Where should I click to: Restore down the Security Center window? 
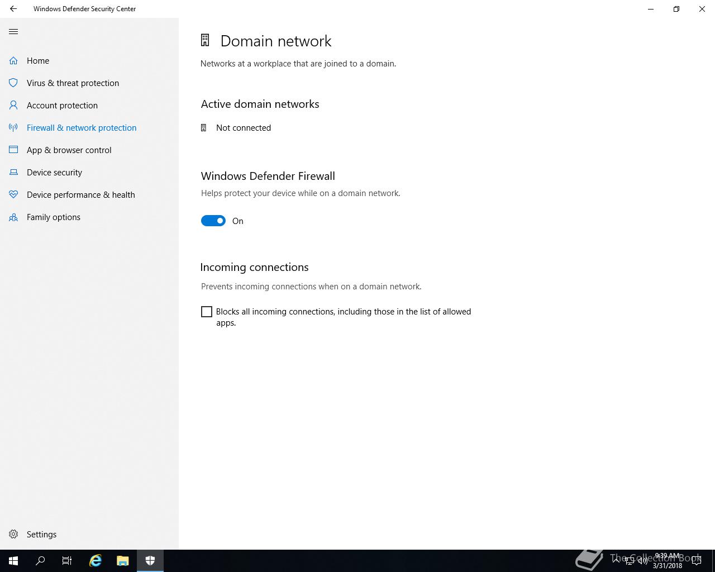(x=676, y=9)
